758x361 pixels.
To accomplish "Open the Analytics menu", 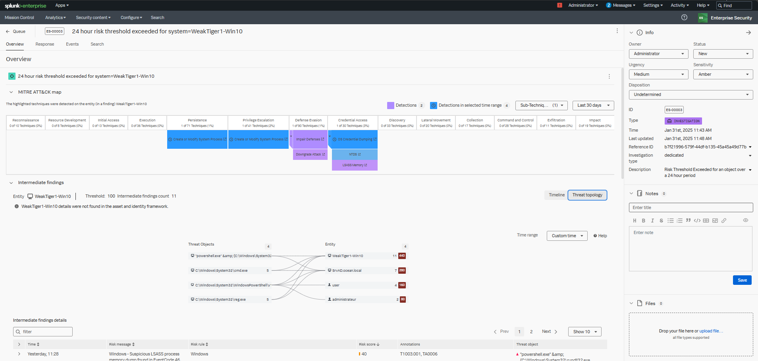I will pos(56,17).
